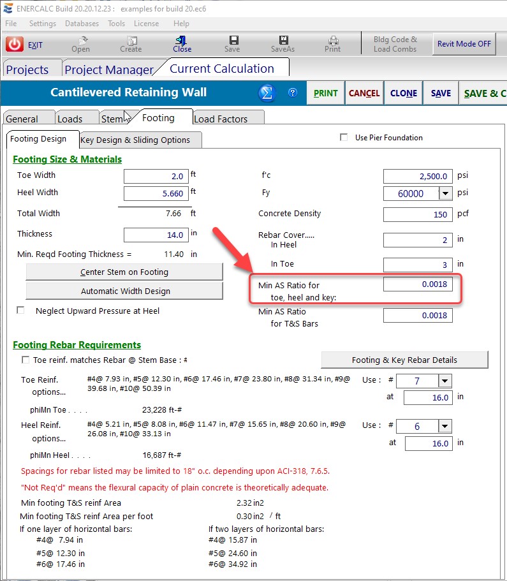Open the help question mark icon
The width and height of the screenshot is (507, 581).
293,93
